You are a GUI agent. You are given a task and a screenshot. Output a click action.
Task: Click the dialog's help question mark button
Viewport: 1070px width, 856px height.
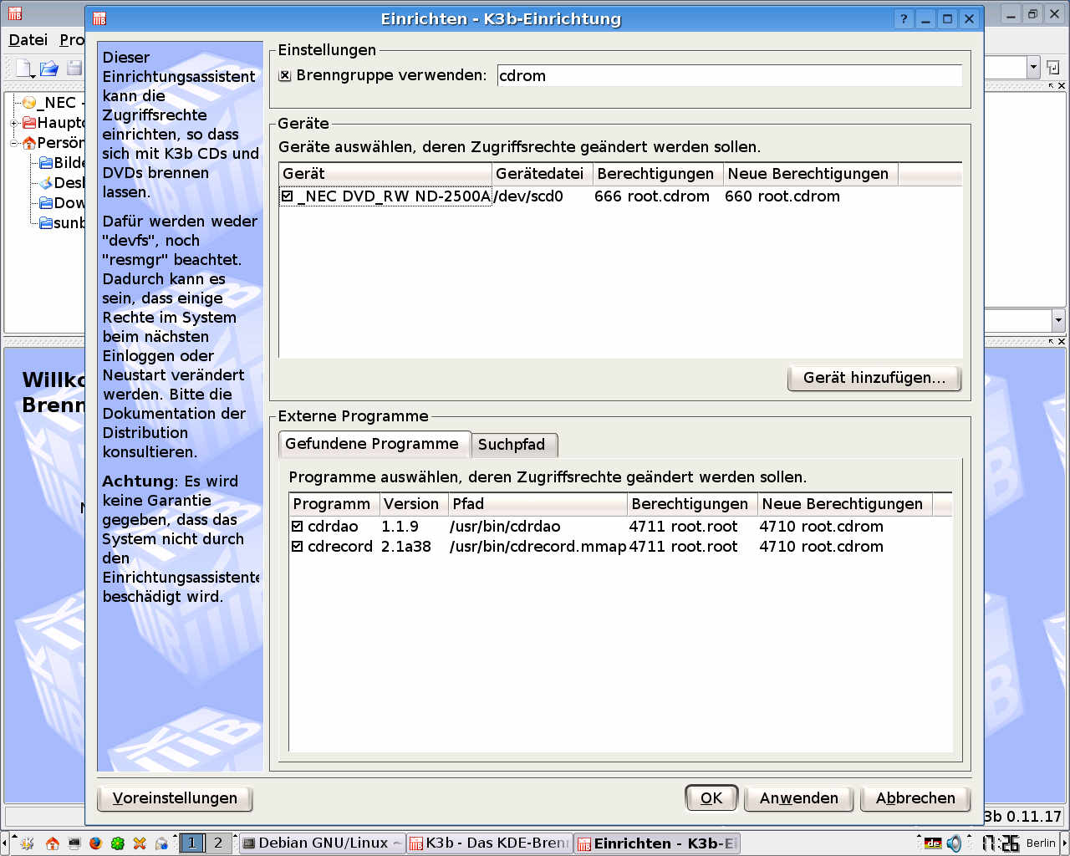[x=904, y=19]
